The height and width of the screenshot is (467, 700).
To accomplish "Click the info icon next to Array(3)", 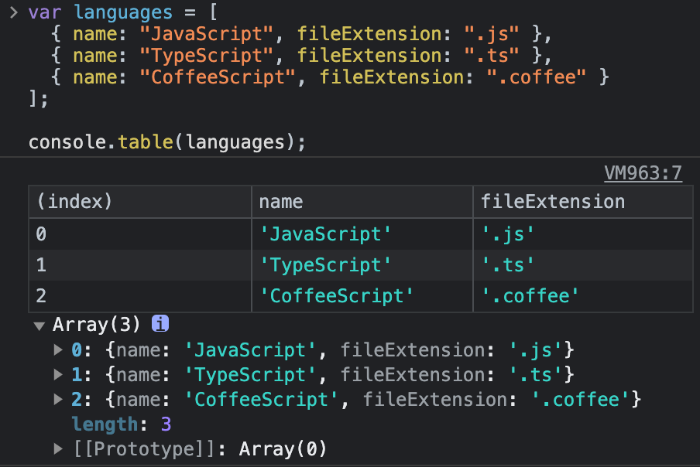I will tap(160, 323).
